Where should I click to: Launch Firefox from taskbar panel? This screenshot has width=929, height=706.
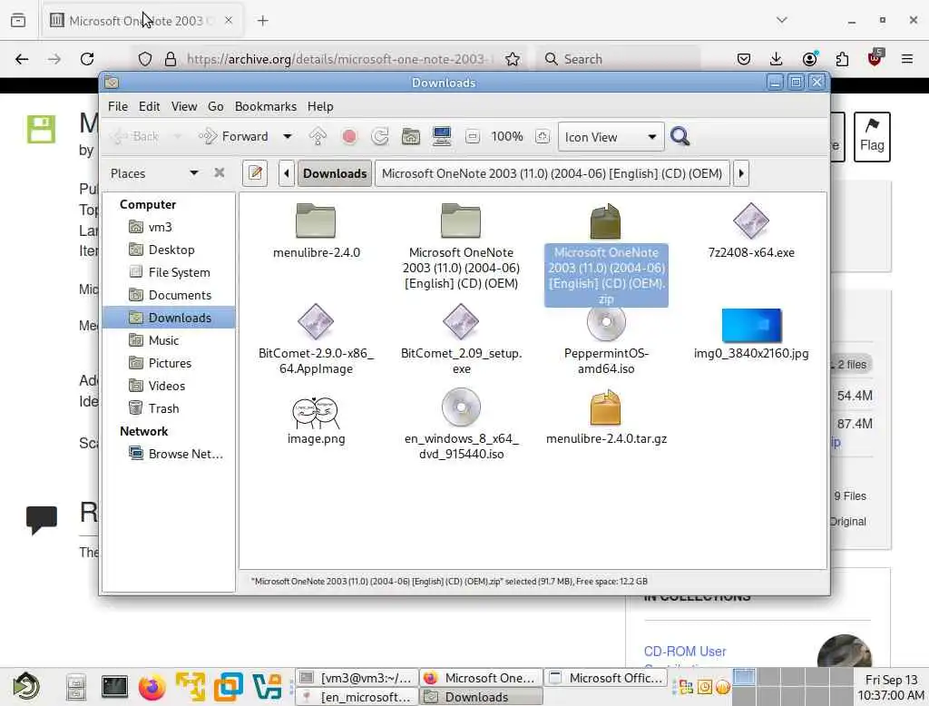pos(152,687)
